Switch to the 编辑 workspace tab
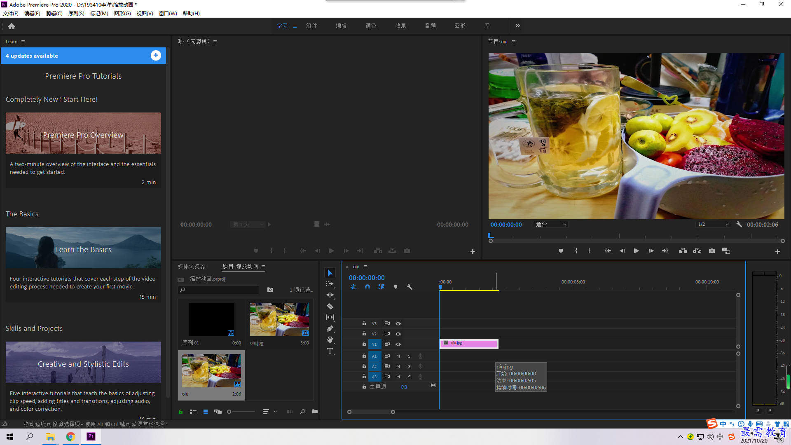The height and width of the screenshot is (445, 791). point(341,26)
